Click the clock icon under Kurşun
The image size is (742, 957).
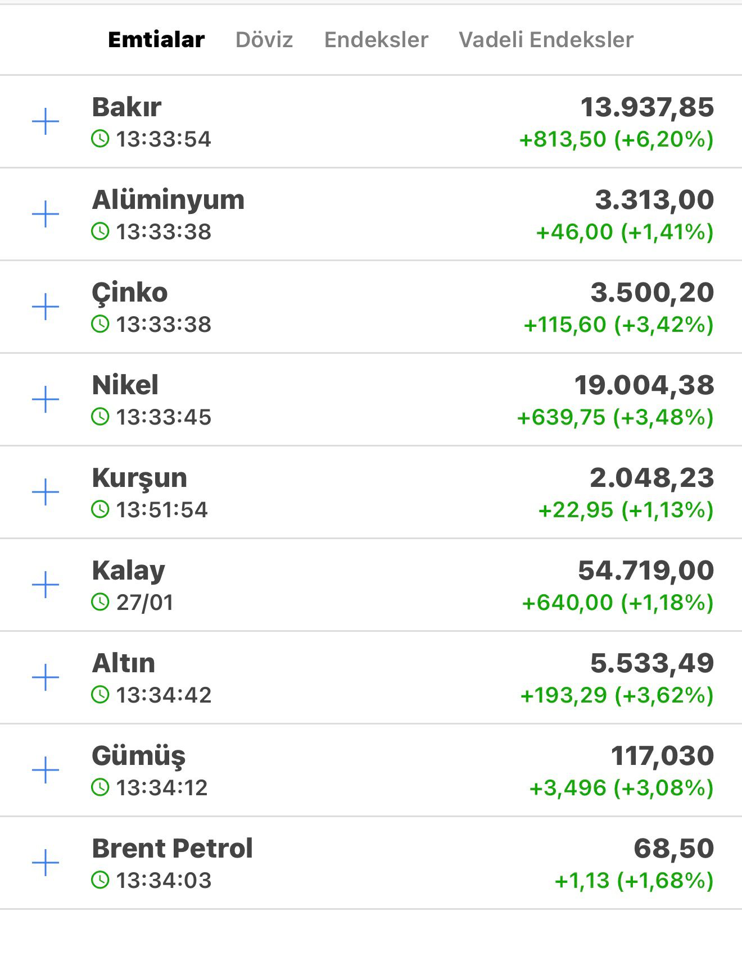(x=100, y=510)
